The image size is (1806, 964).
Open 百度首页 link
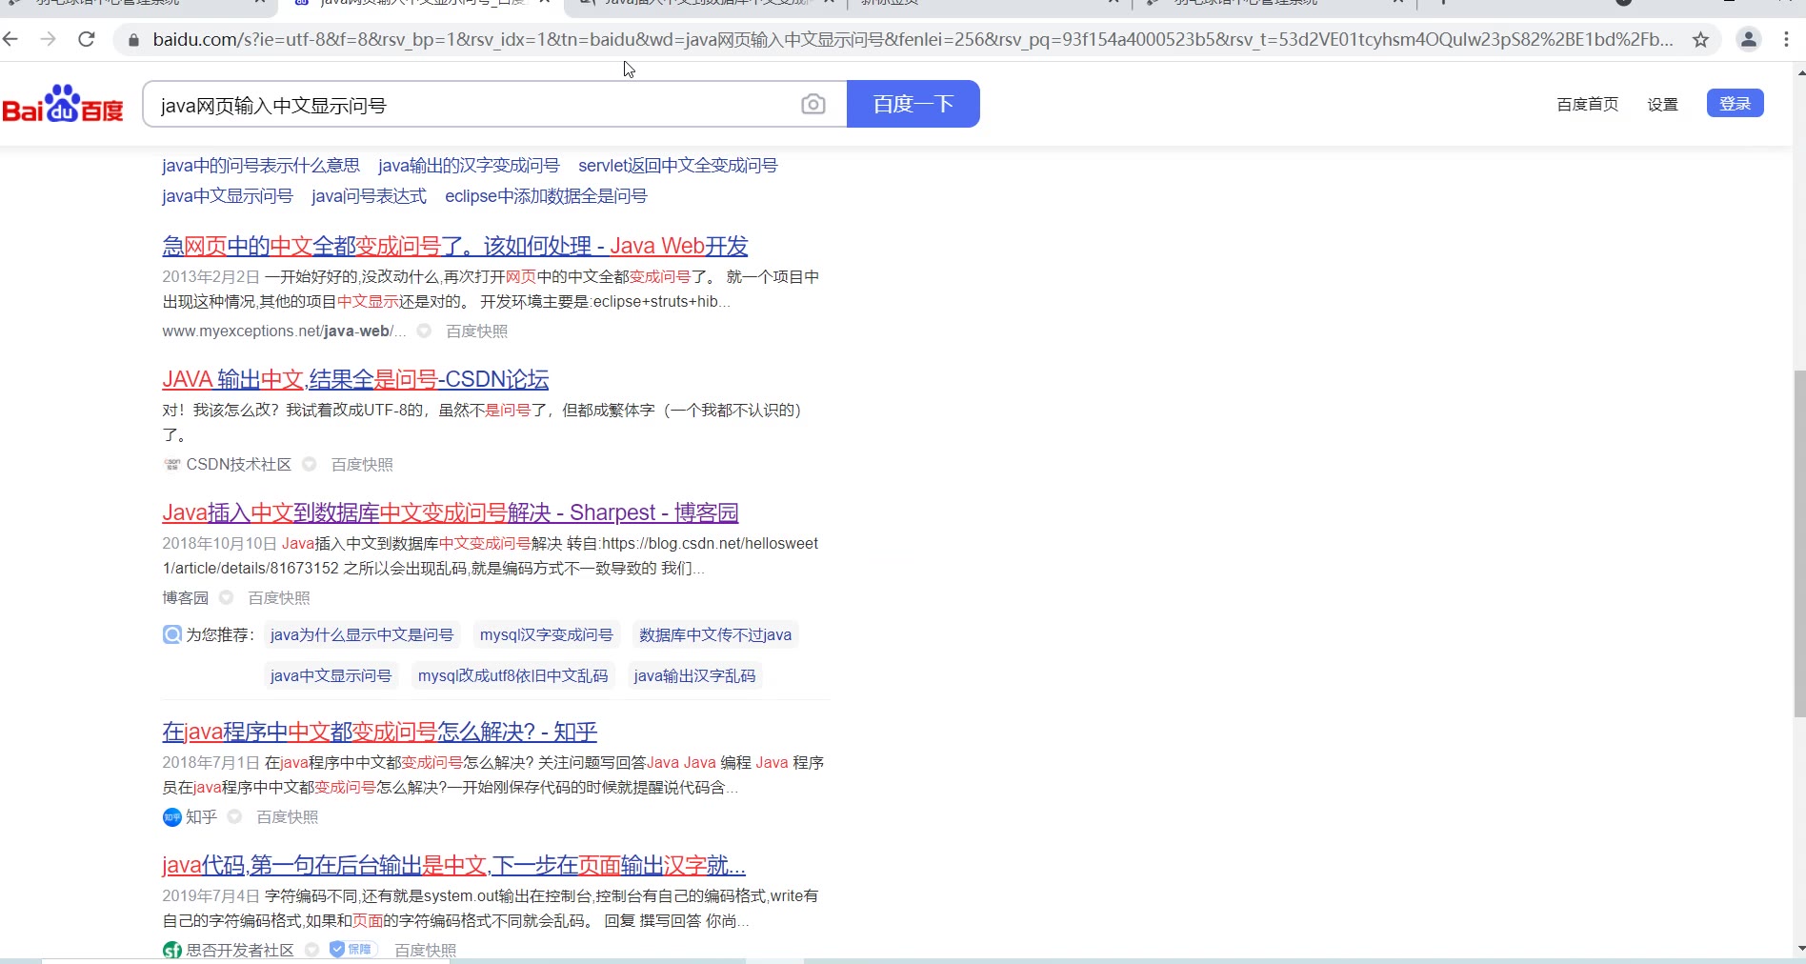coord(1588,104)
